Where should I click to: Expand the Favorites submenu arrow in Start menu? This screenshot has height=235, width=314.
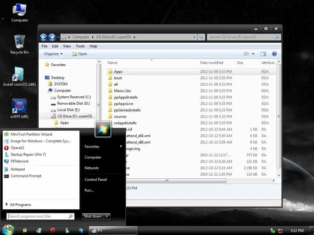[121, 146]
